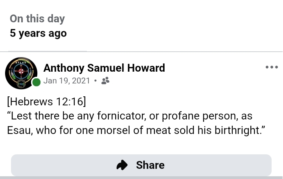283x179 pixels.
Task: Click the Jan 19, 2021 timestamp
Action: pos(66,81)
